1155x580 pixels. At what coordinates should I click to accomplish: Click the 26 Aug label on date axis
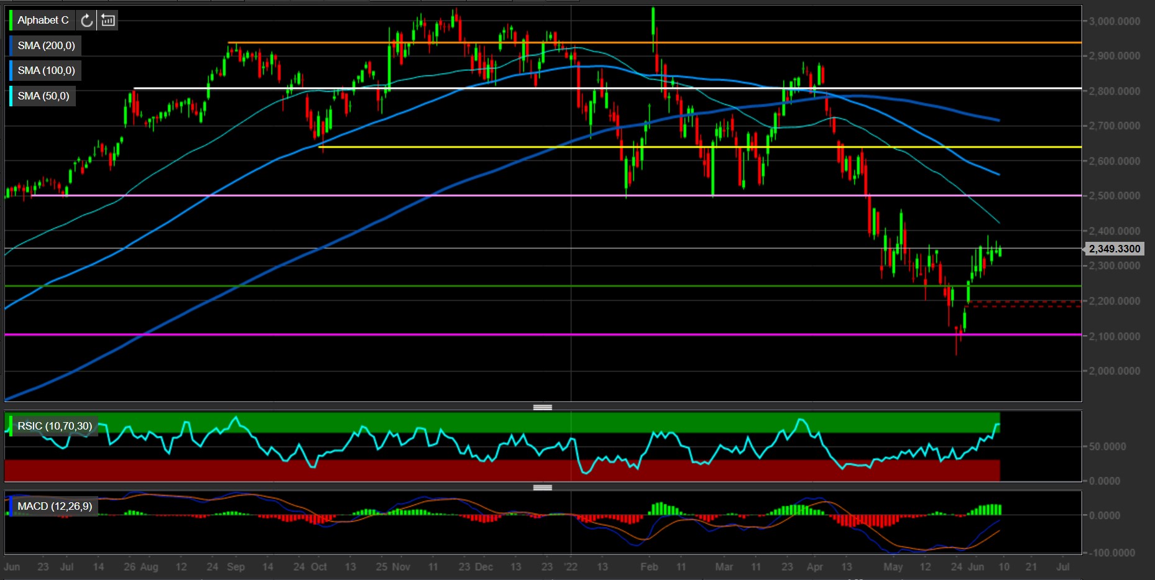coord(141,567)
